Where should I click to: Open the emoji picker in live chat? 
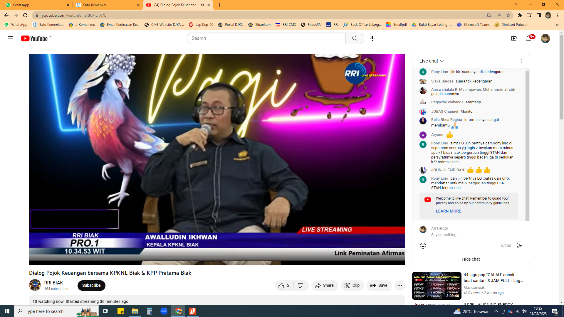pyautogui.click(x=423, y=246)
